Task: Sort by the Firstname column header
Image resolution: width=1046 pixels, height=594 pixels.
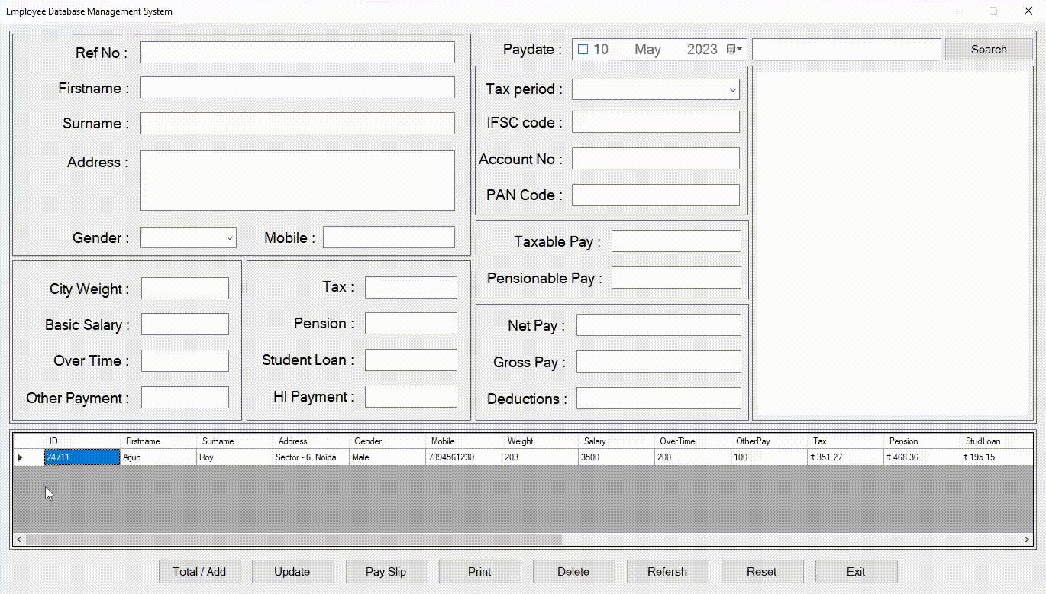Action: point(159,441)
